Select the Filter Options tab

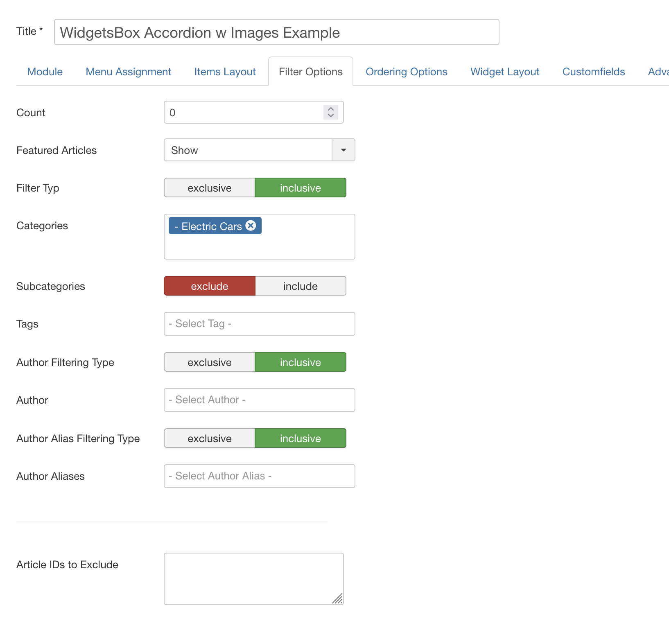[311, 72]
